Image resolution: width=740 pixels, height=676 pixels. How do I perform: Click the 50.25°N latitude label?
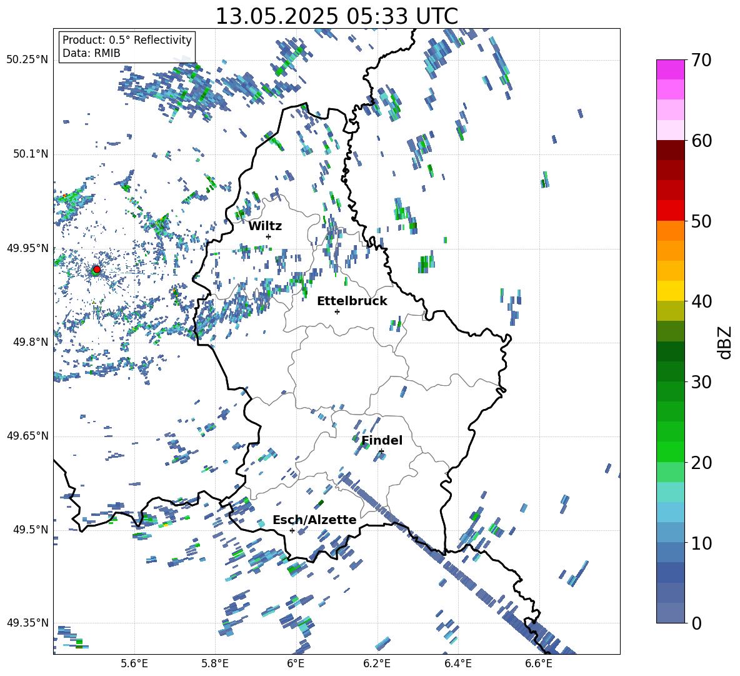pyautogui.click(x=27, y=59)
